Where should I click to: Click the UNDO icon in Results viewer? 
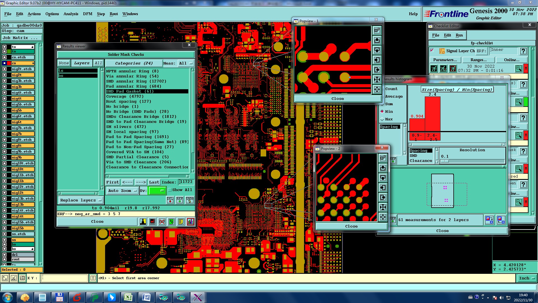click(190, 200)
